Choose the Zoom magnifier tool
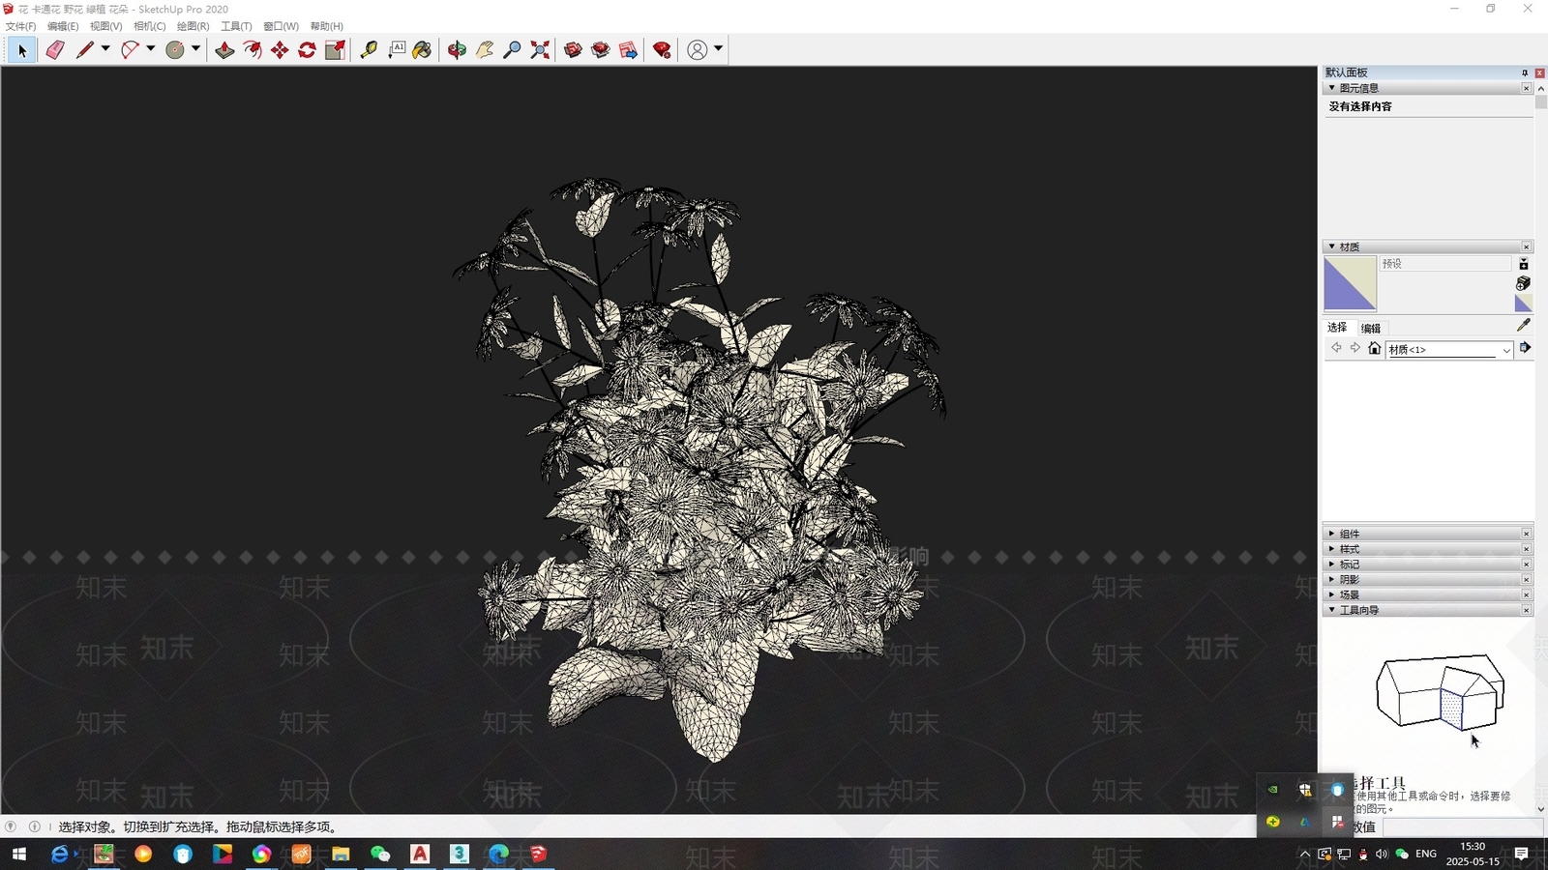Image resolution: width=1548 pixels, height=870 pixels. click(513, 50)
